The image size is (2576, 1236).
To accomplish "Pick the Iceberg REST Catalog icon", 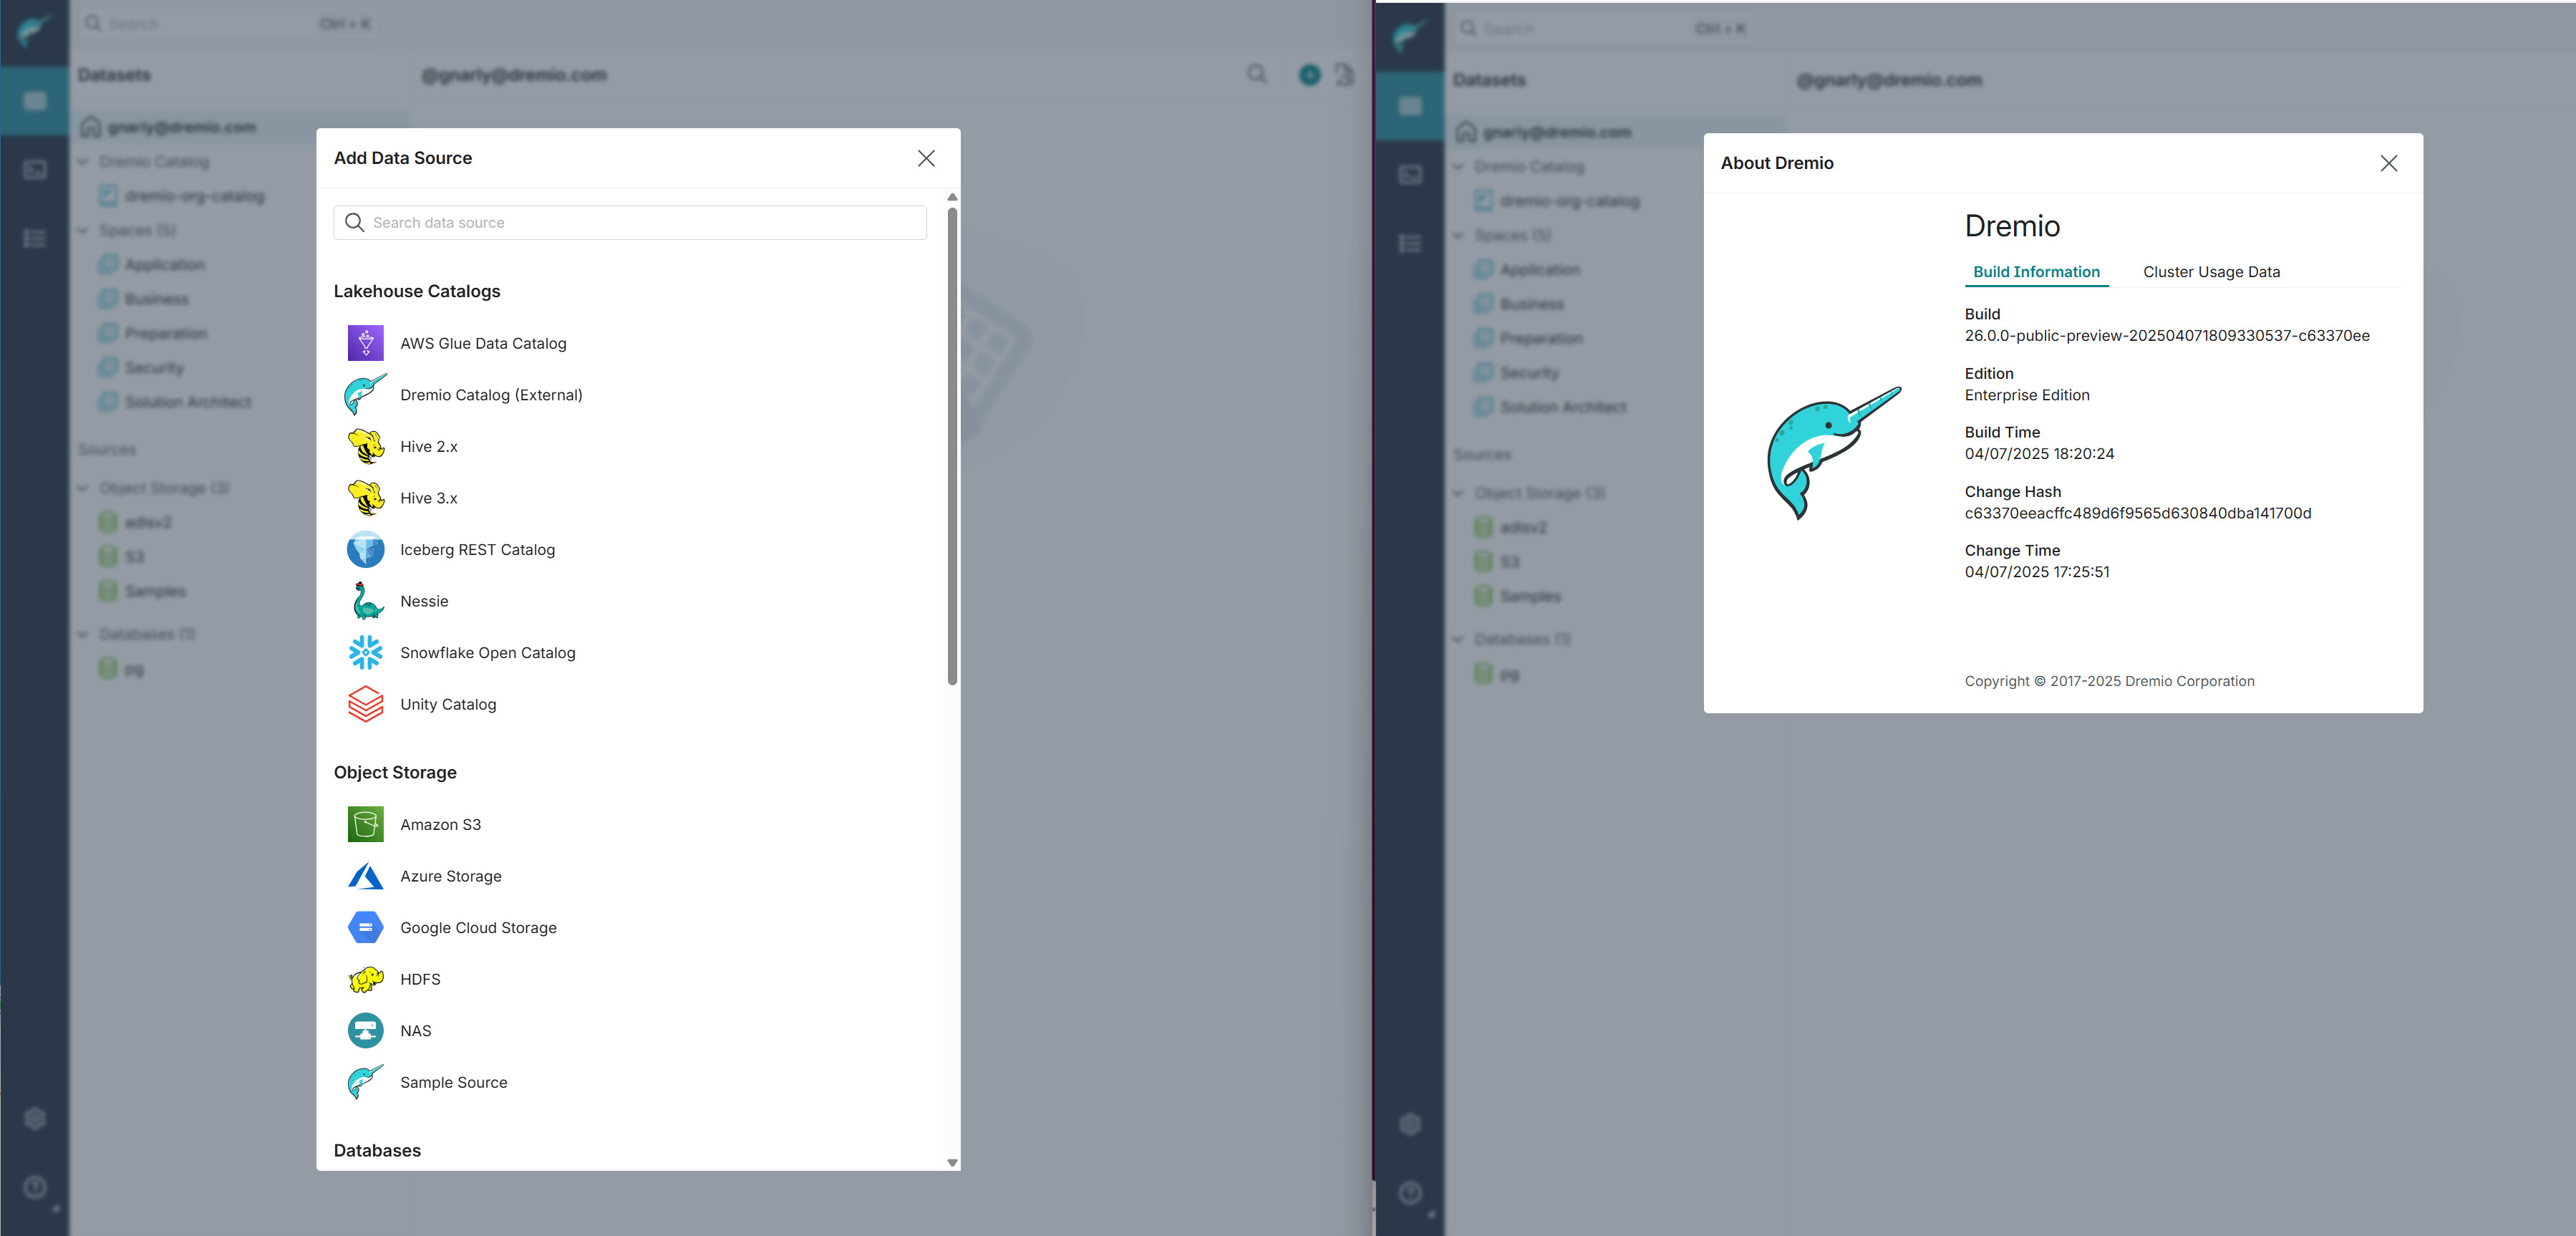I will coord(365,549).
